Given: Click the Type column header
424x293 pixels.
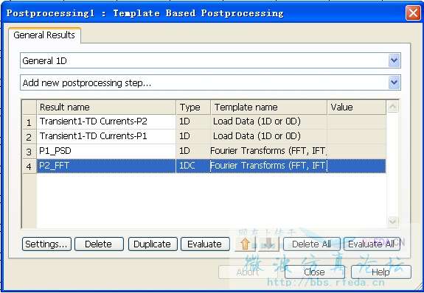Looking at the screenshot, I should 193,107.
